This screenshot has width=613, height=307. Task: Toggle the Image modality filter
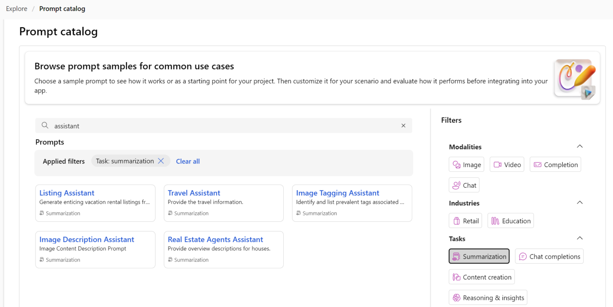pos(467,165)
